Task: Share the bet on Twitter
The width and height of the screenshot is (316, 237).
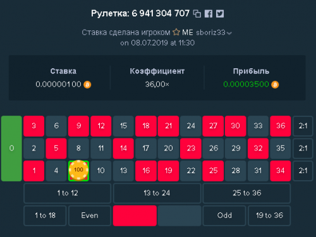Action: pos(220,14)
